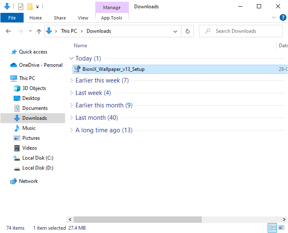Click the Properties checkmark icon in quick access toolbar
The image size is (288, 233).
21,7
